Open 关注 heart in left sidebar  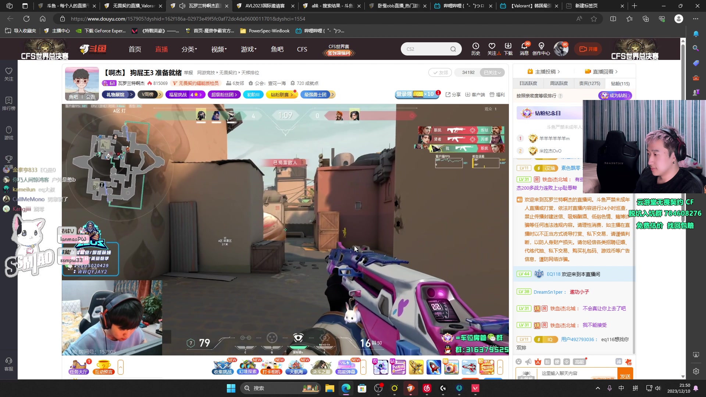[x=9, y=74]
